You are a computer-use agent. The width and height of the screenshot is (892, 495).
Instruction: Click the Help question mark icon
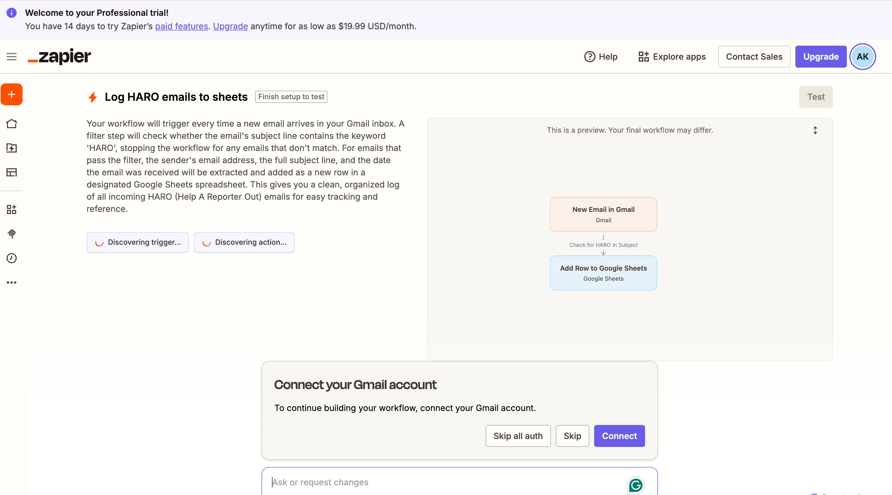(589, 57)
